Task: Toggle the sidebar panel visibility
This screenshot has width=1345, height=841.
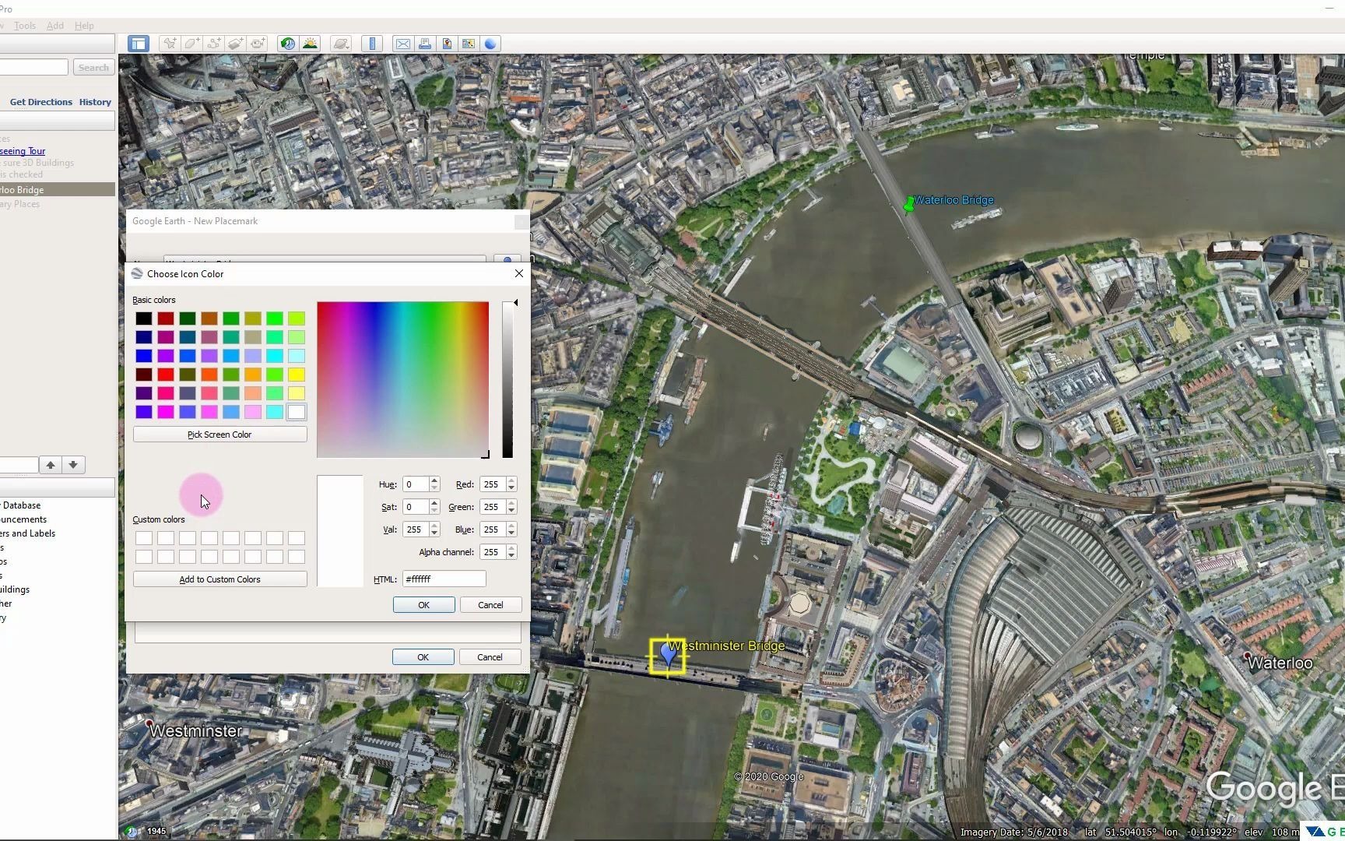Action: tap(138, 44)
